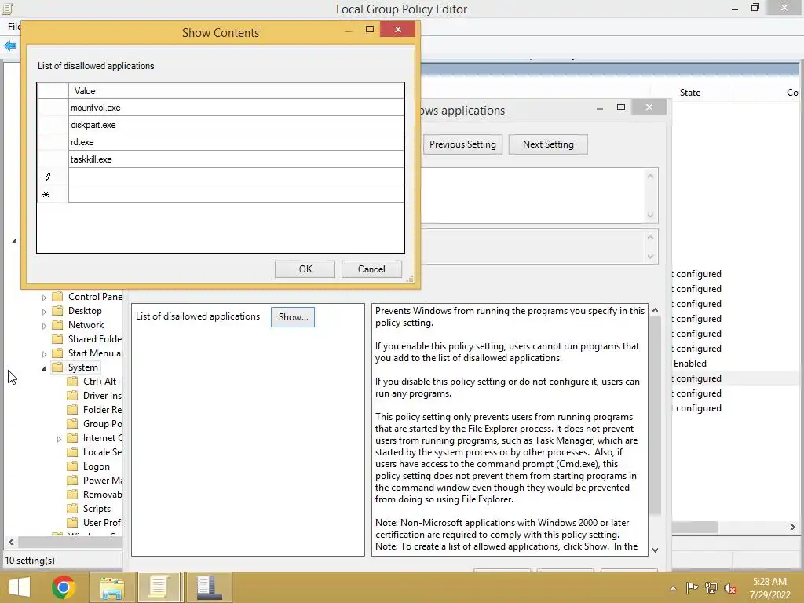The height and width of the screenshot is (603, 804).
Task: Select the Control Panel folder icon
Action: pos(57,296)
